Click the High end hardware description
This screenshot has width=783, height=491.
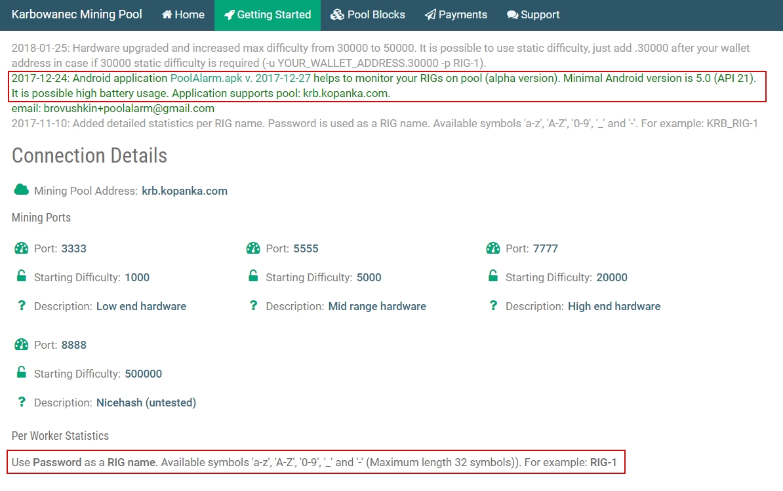pos(614,306)
